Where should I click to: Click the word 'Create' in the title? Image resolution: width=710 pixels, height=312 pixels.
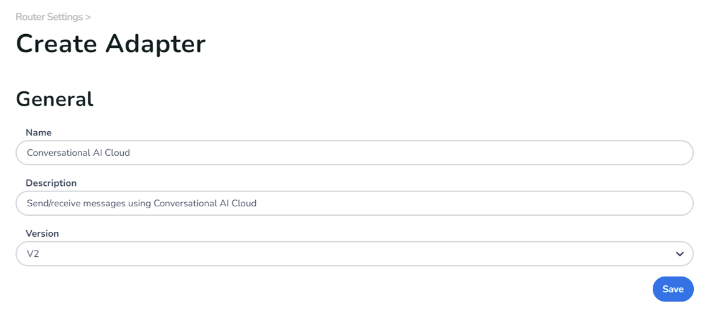[57, 44]
